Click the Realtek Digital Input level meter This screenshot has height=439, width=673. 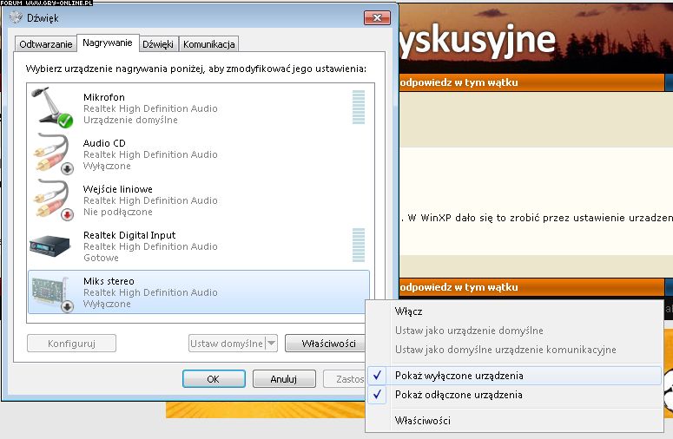coord(359,245)
